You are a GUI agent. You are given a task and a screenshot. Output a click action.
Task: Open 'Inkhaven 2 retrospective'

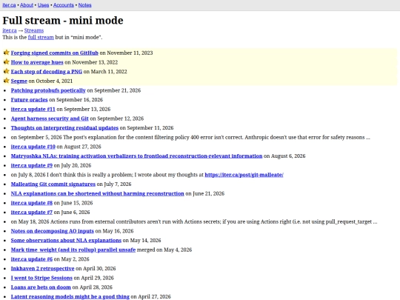[x=43, y=269]
